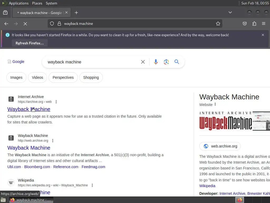Click into the Google search field
The image size is (270, 203).
[93, 62]
